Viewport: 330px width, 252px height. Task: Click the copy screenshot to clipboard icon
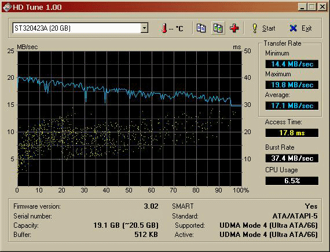(218, 28)
